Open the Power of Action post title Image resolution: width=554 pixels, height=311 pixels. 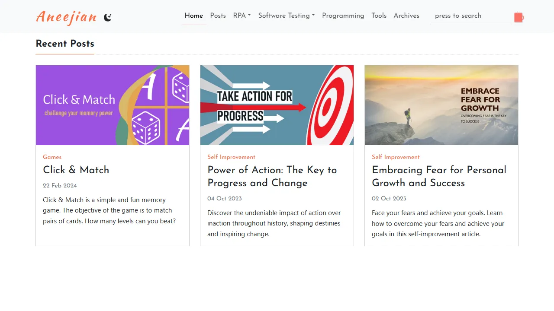[272, 176]
